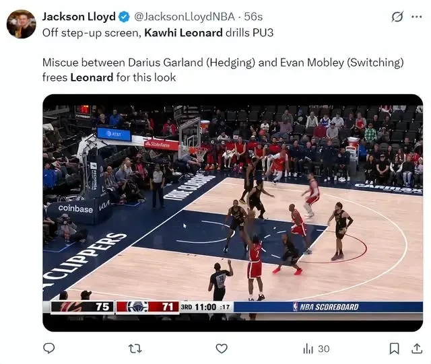
Task: Open the share upload icon
Action: [417, 349]
